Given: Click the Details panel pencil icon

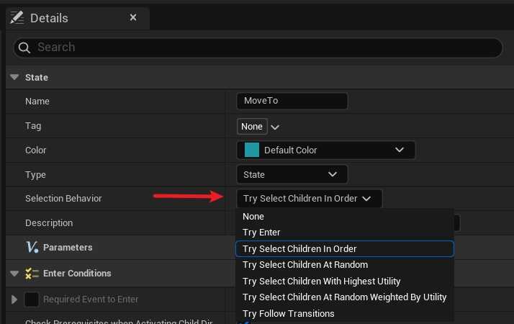Looking at the screenshot, I should pos(18,17).
